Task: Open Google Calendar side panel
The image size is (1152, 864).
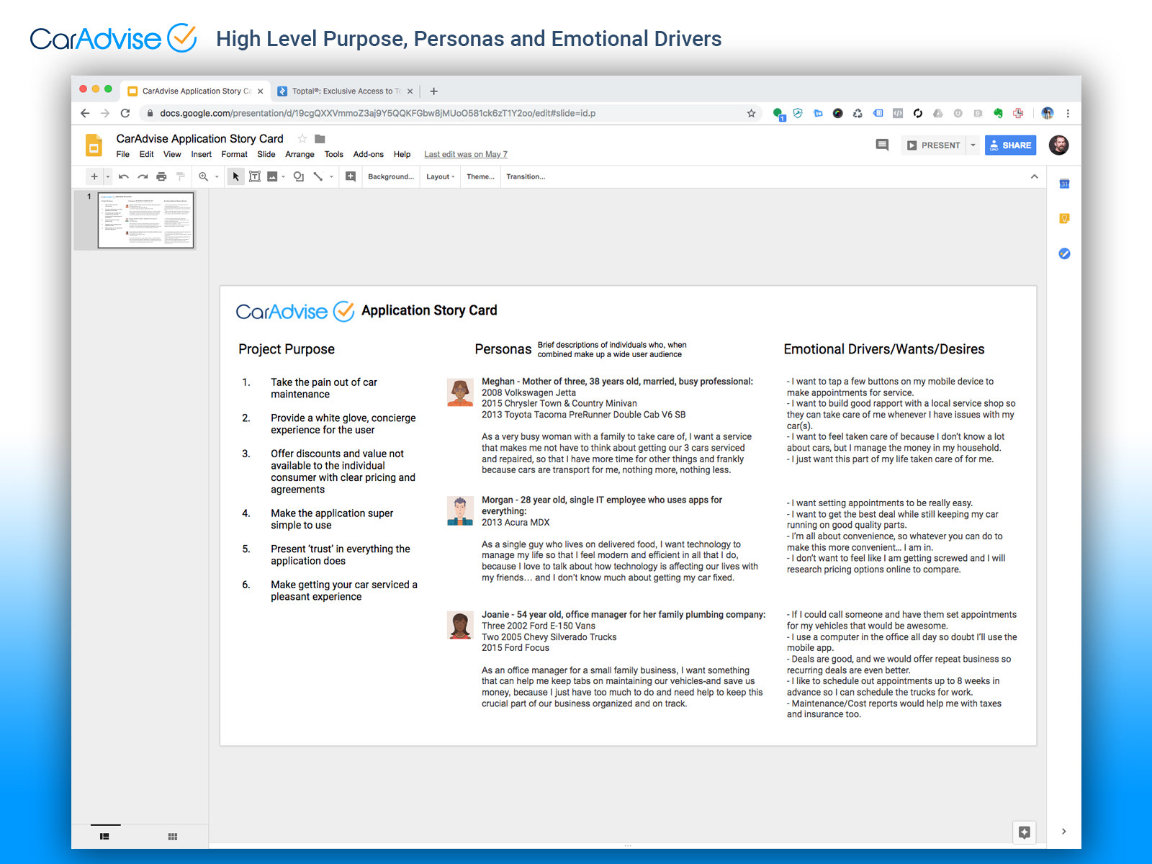Action: [1064, 184]
